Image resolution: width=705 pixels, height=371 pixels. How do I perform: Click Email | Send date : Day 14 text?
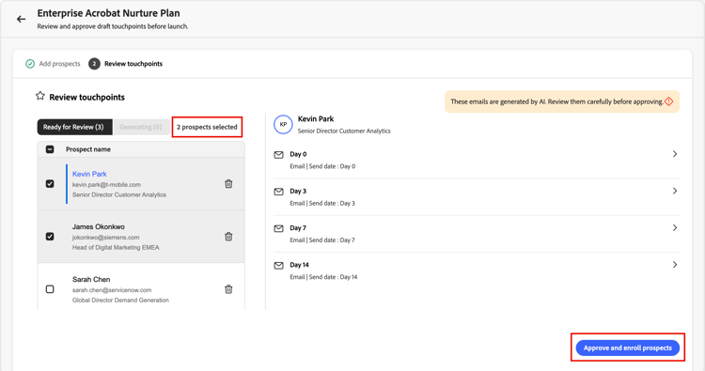click(x=323, y=277)
